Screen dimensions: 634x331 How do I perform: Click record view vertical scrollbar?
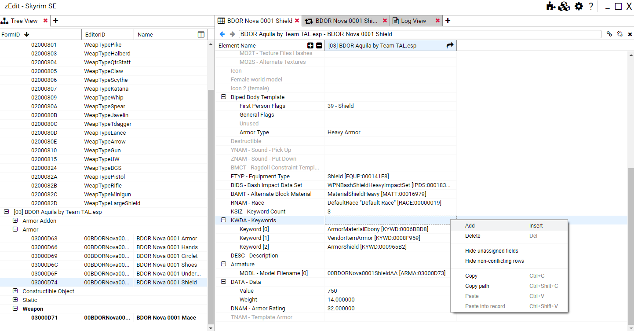[631, 246]
